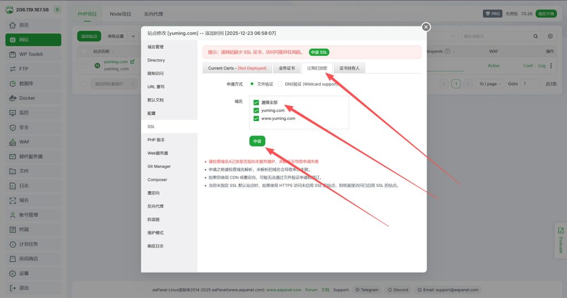The height and width of the screenshot is (298, 567).
Task: Close the site modification dialog
Action: 426,27
